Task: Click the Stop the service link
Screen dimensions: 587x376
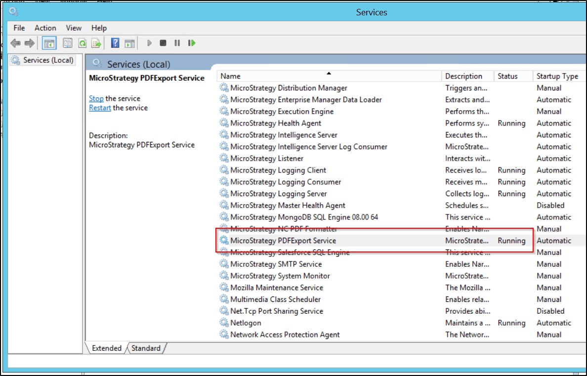Action: (x=96, y=98)
